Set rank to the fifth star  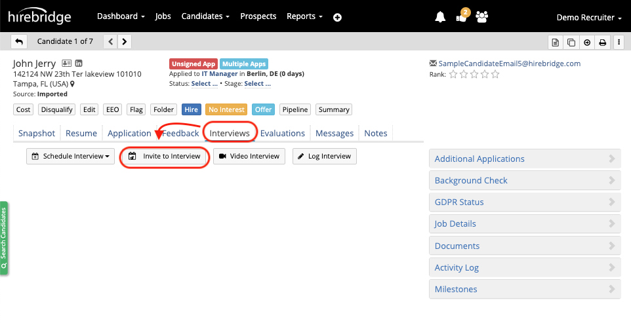pos(495,75)
